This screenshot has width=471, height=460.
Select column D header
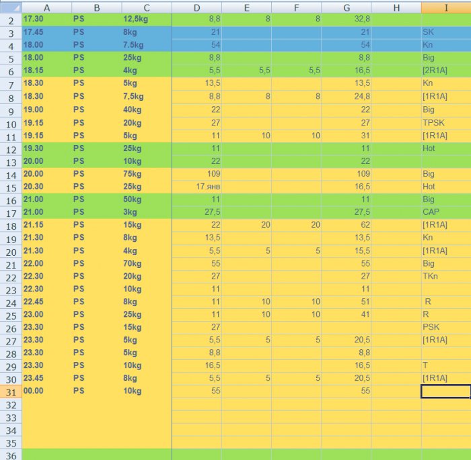pyautogui.click(x=196, y=8)
